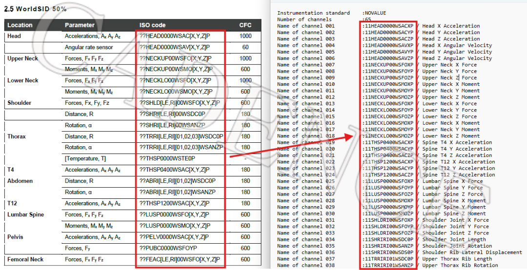This screenshot has height=270, width=527.
Task: Click channel code ':11HEAD0000WSAVZP'
Action: click(388, 58)
